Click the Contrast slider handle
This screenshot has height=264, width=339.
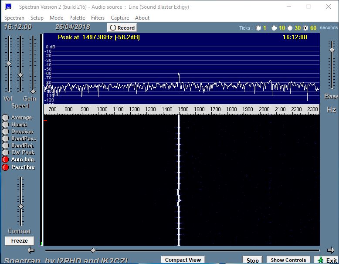(20, 206)
